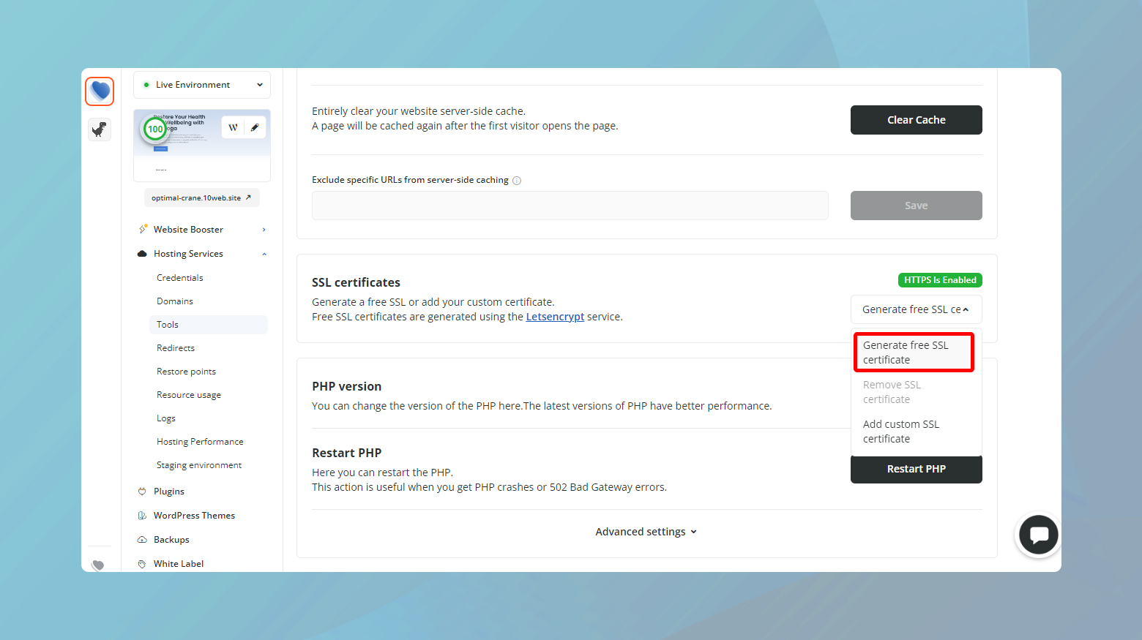Open the chat support bubble
Screen dimensions: 1142x640
1038,535
